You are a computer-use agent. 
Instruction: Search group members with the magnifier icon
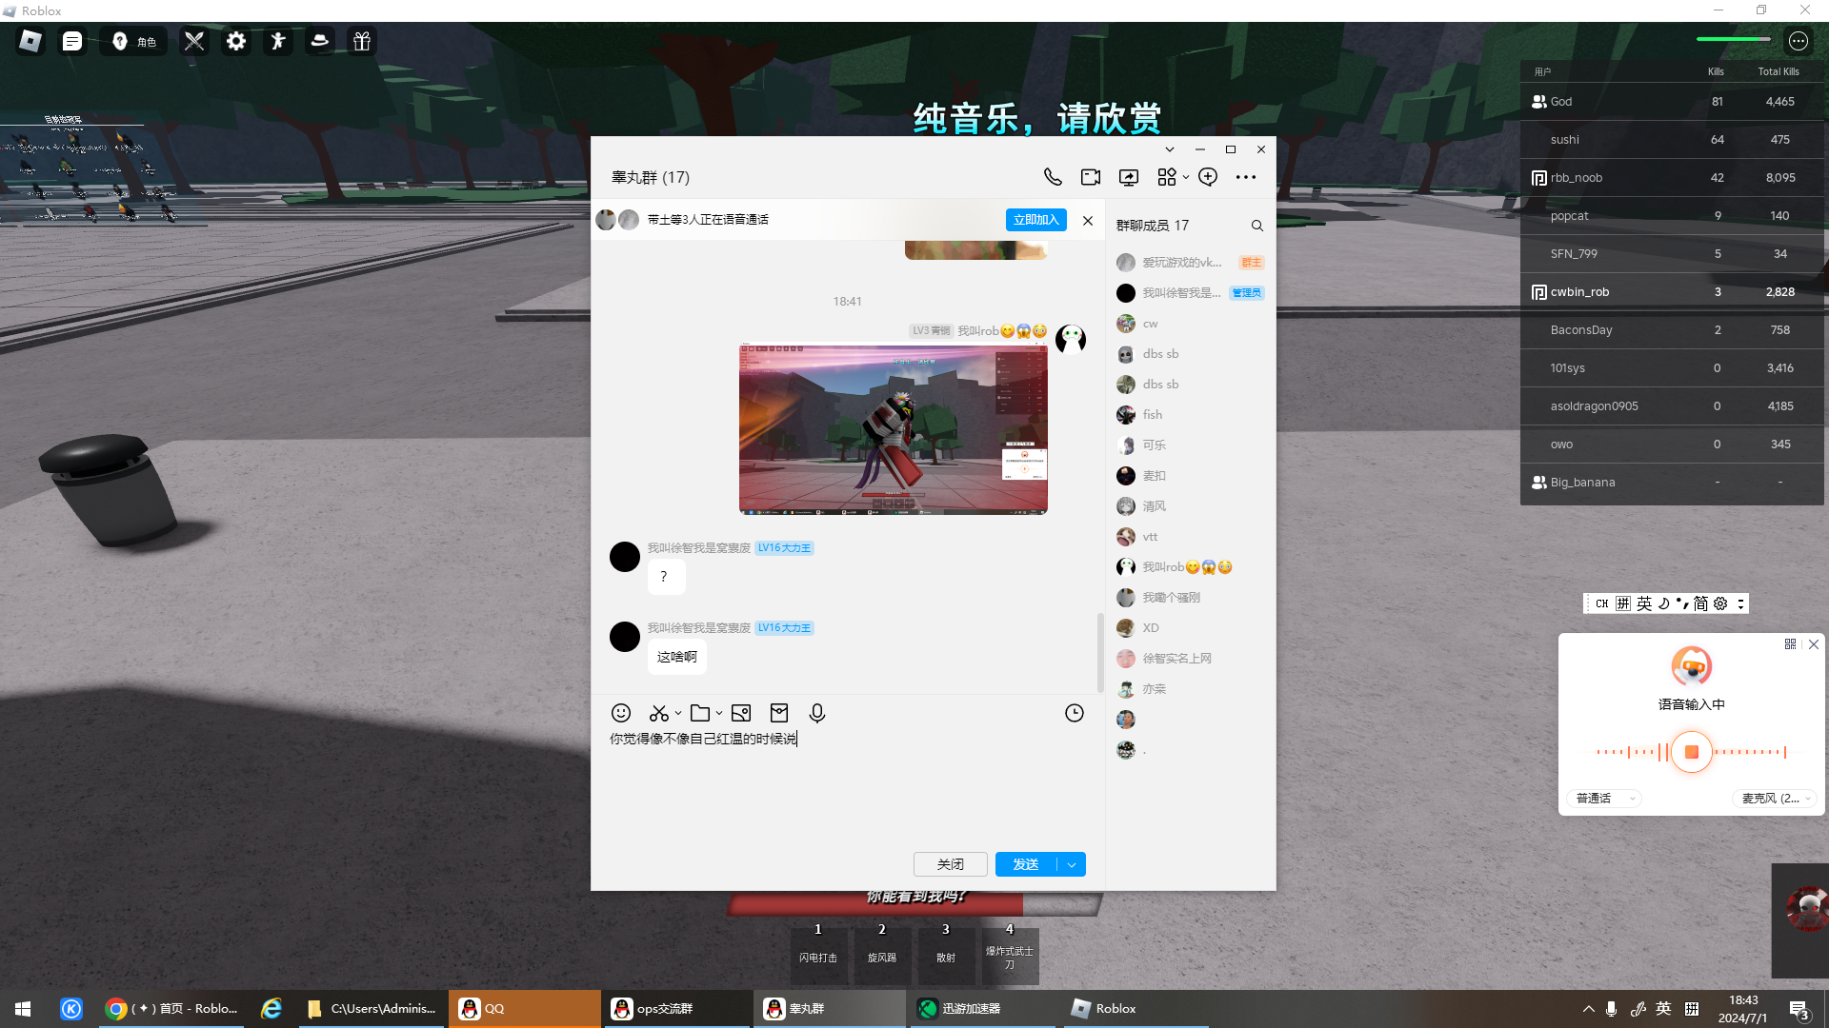pos(1257,226)
